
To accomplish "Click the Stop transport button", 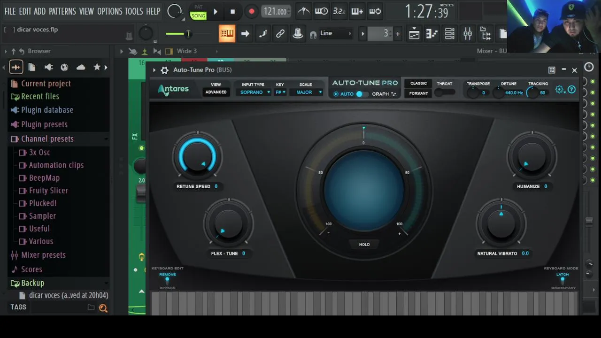I will (x=232, y=12).
